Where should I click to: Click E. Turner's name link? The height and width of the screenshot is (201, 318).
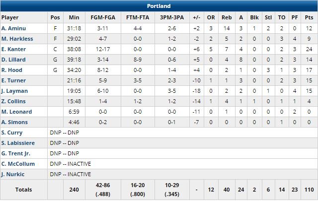[13, 80]
